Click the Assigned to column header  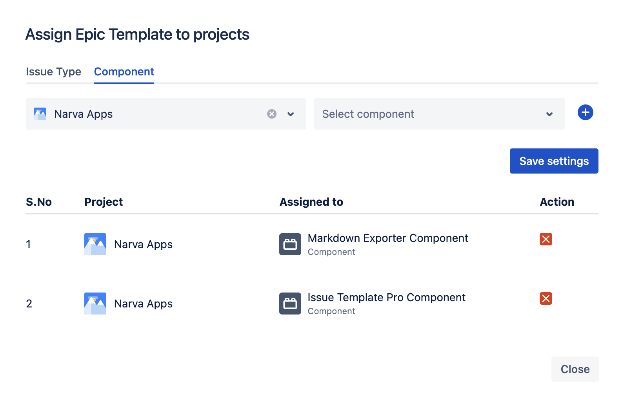(x=311, y=202)
